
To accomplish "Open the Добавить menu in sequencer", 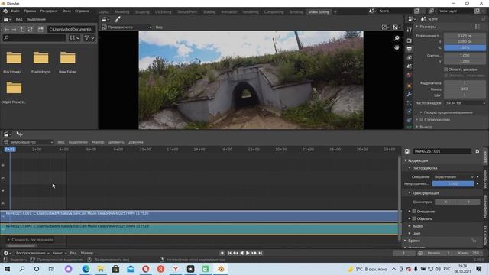I will click(116, 142).
